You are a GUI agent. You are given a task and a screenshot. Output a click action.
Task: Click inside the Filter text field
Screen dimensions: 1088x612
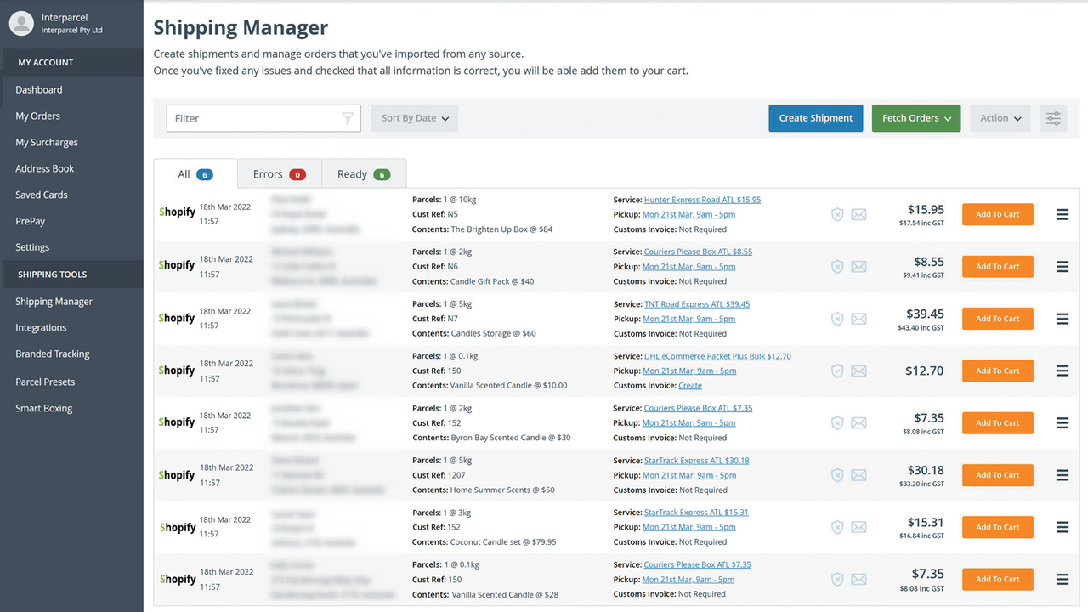point(255,118)
